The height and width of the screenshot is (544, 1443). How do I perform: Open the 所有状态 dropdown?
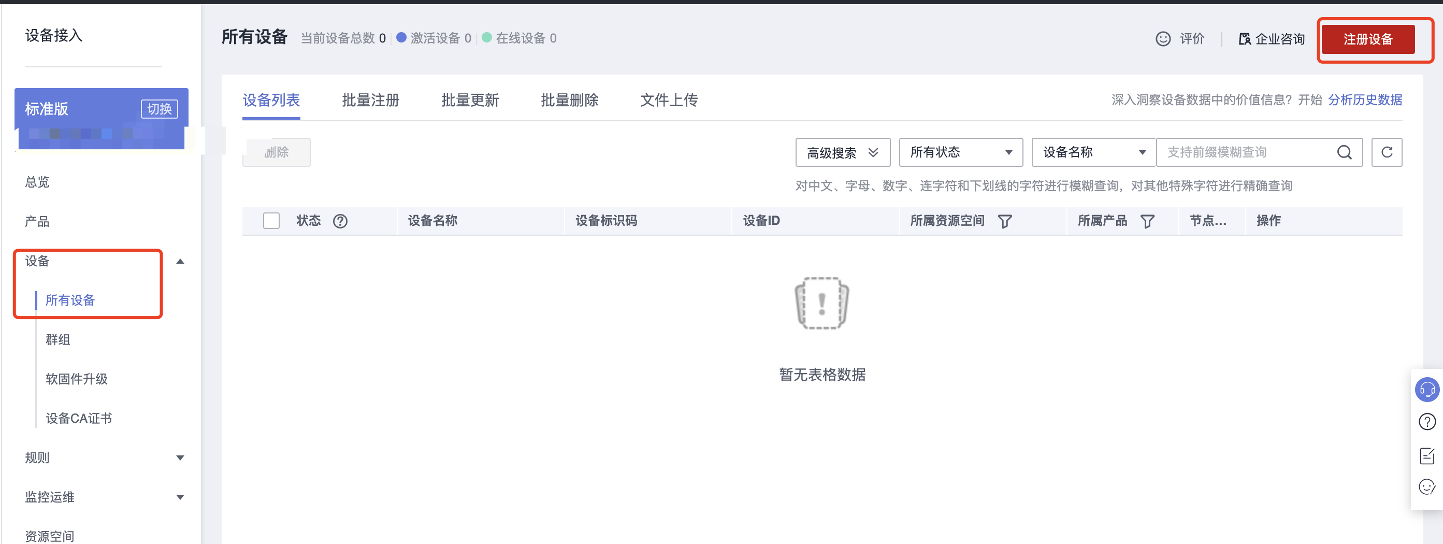961,152
